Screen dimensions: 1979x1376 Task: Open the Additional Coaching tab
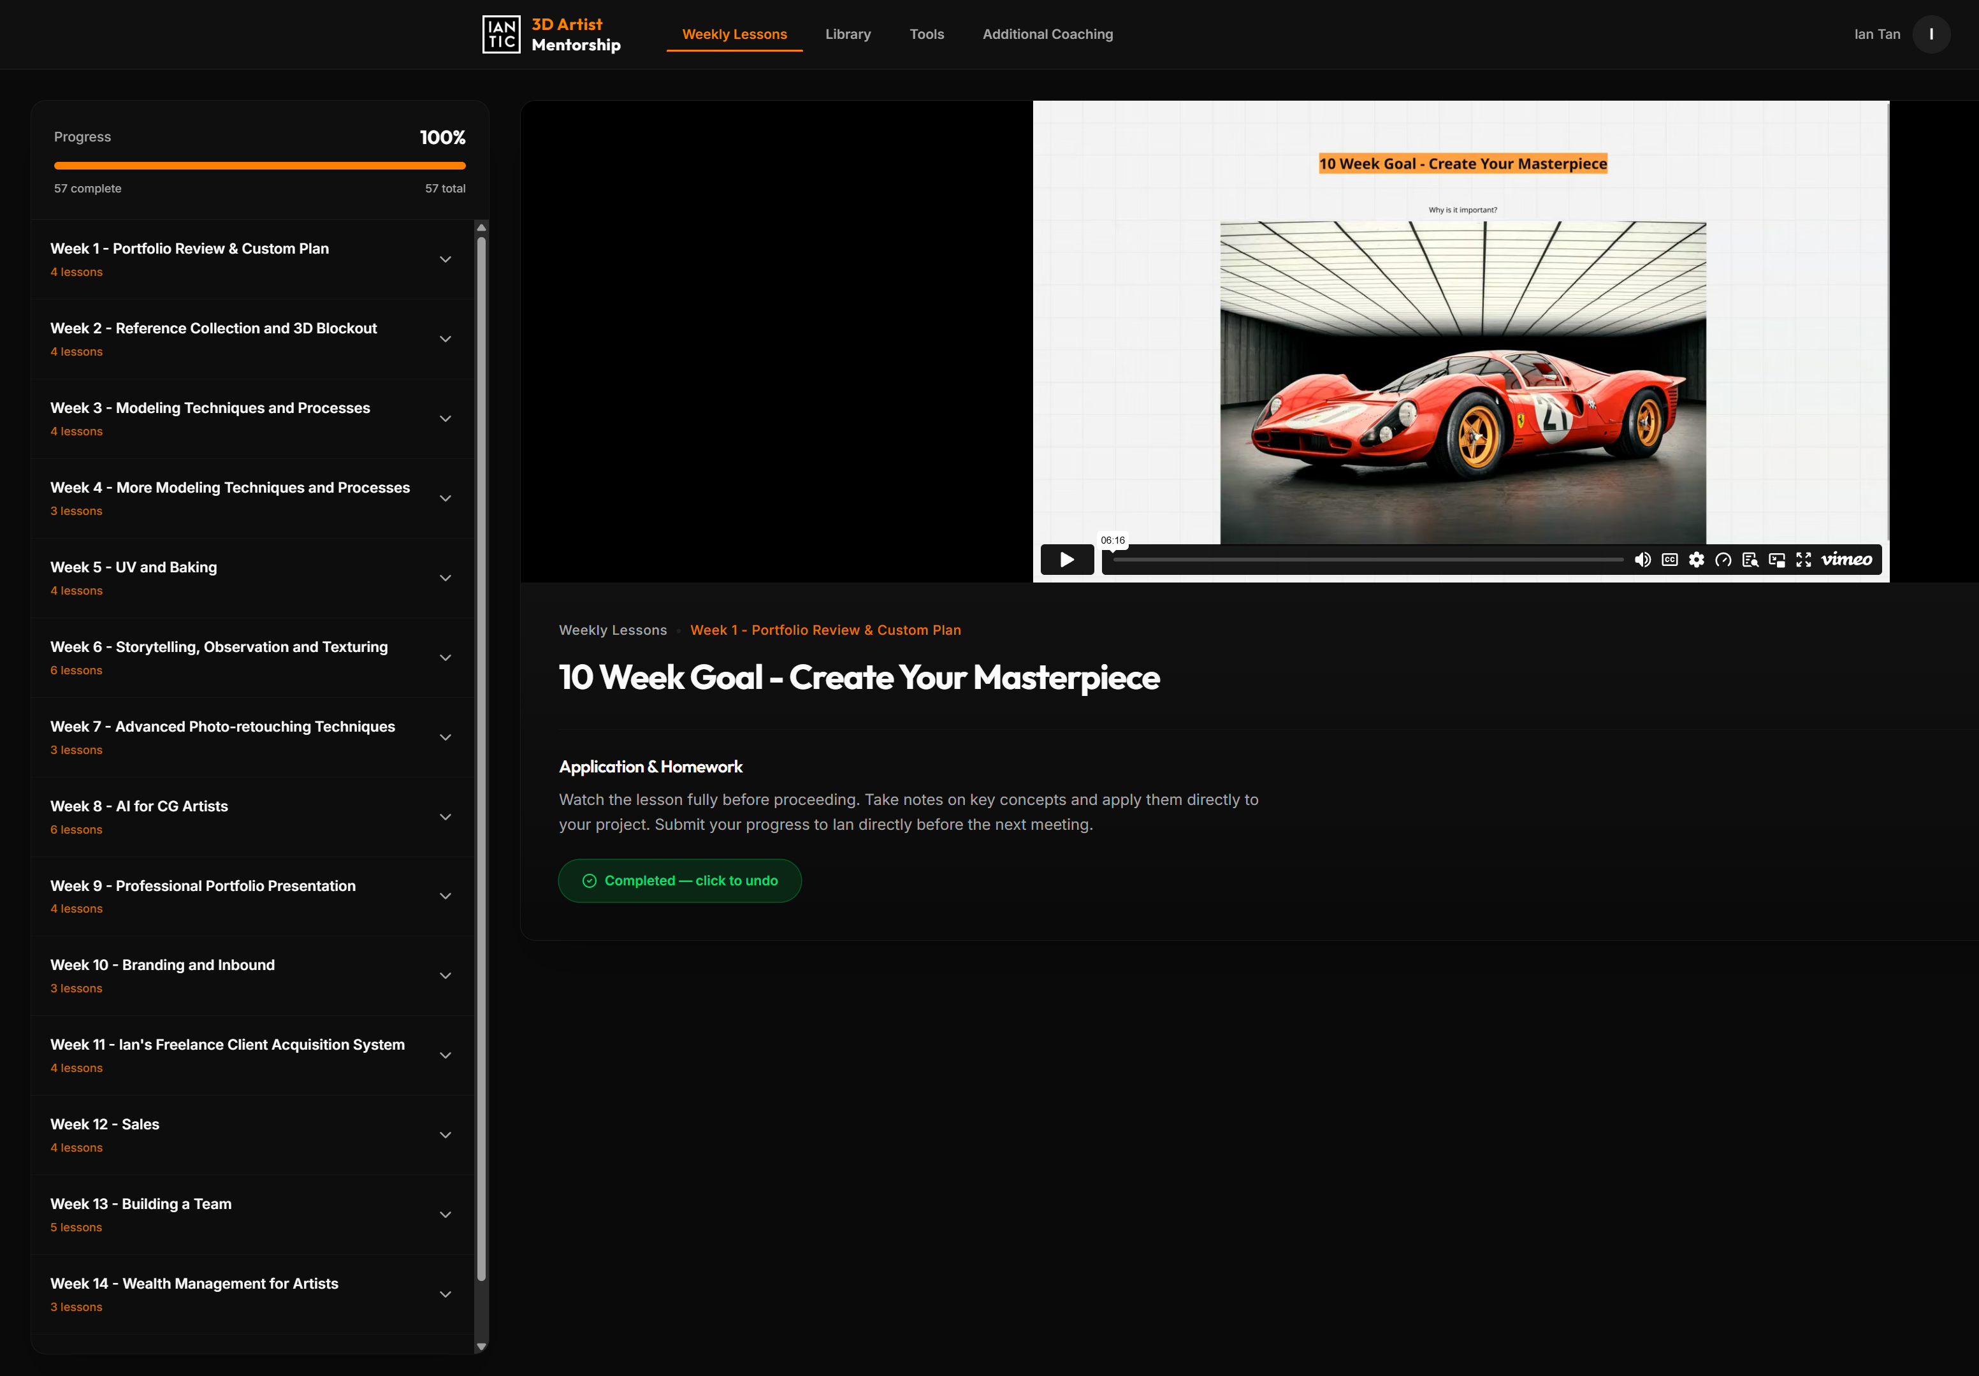1047,34
